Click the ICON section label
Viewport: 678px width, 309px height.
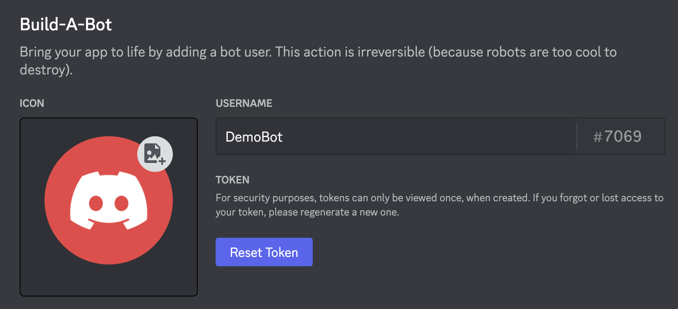point(32,103)
